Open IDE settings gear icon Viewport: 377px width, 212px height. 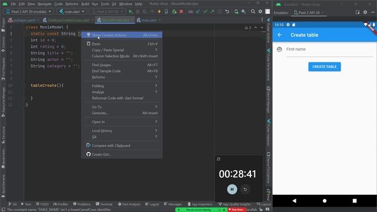click(x=260, y=12)
